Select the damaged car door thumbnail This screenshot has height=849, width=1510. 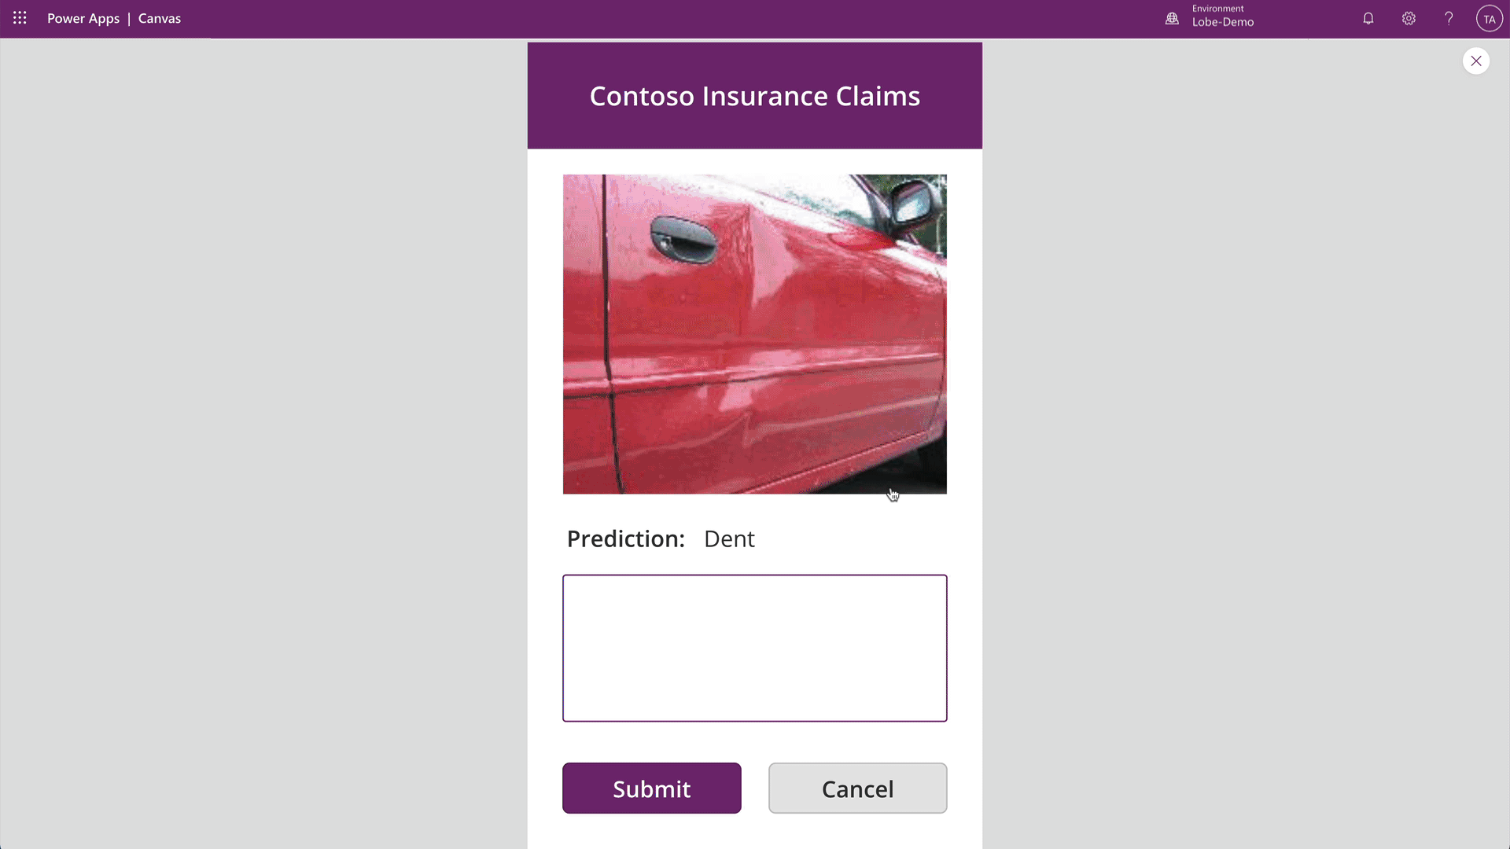coord(755,334)
